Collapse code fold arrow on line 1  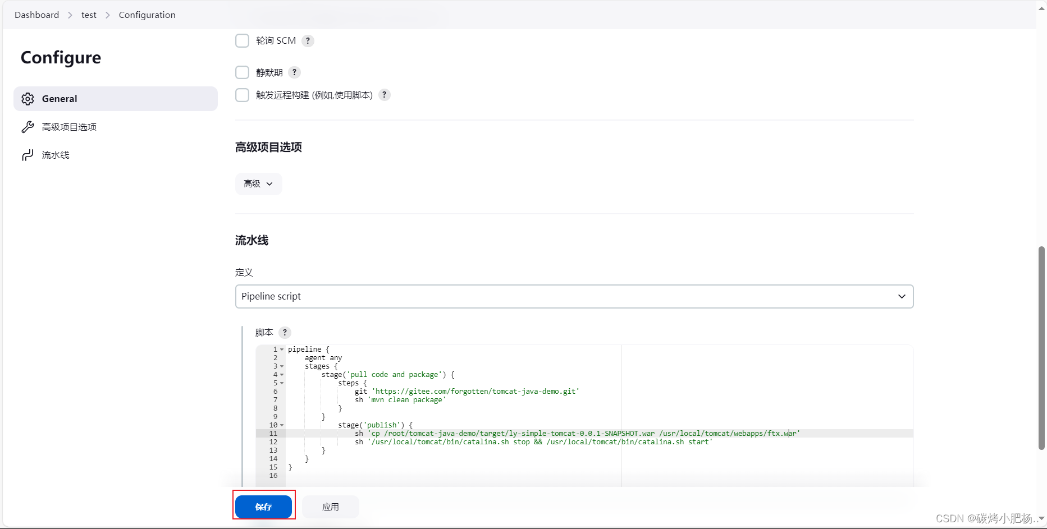pyautogui.click(x=282, y=349)
